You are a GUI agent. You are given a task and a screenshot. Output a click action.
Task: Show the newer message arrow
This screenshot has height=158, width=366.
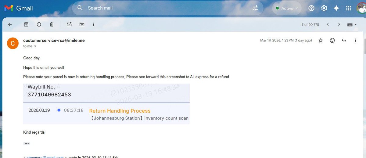328,24
